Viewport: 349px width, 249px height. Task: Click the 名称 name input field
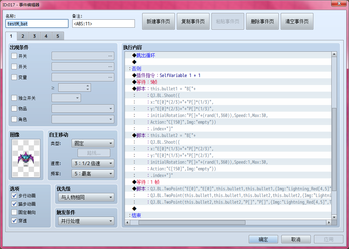click(x=37, y=24)
